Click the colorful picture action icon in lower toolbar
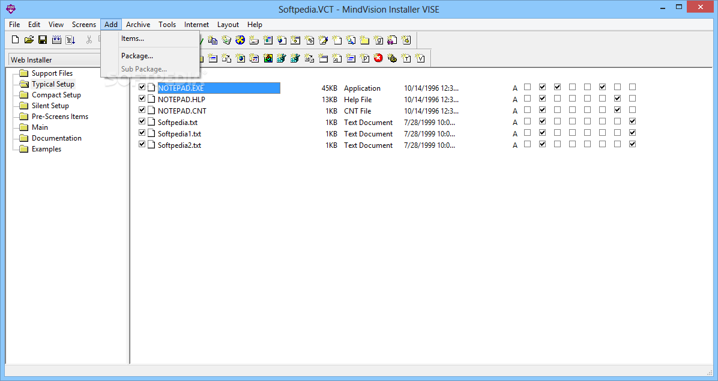Image resolution: width=718 pixels, height=381 pixels. coord(268,58)
